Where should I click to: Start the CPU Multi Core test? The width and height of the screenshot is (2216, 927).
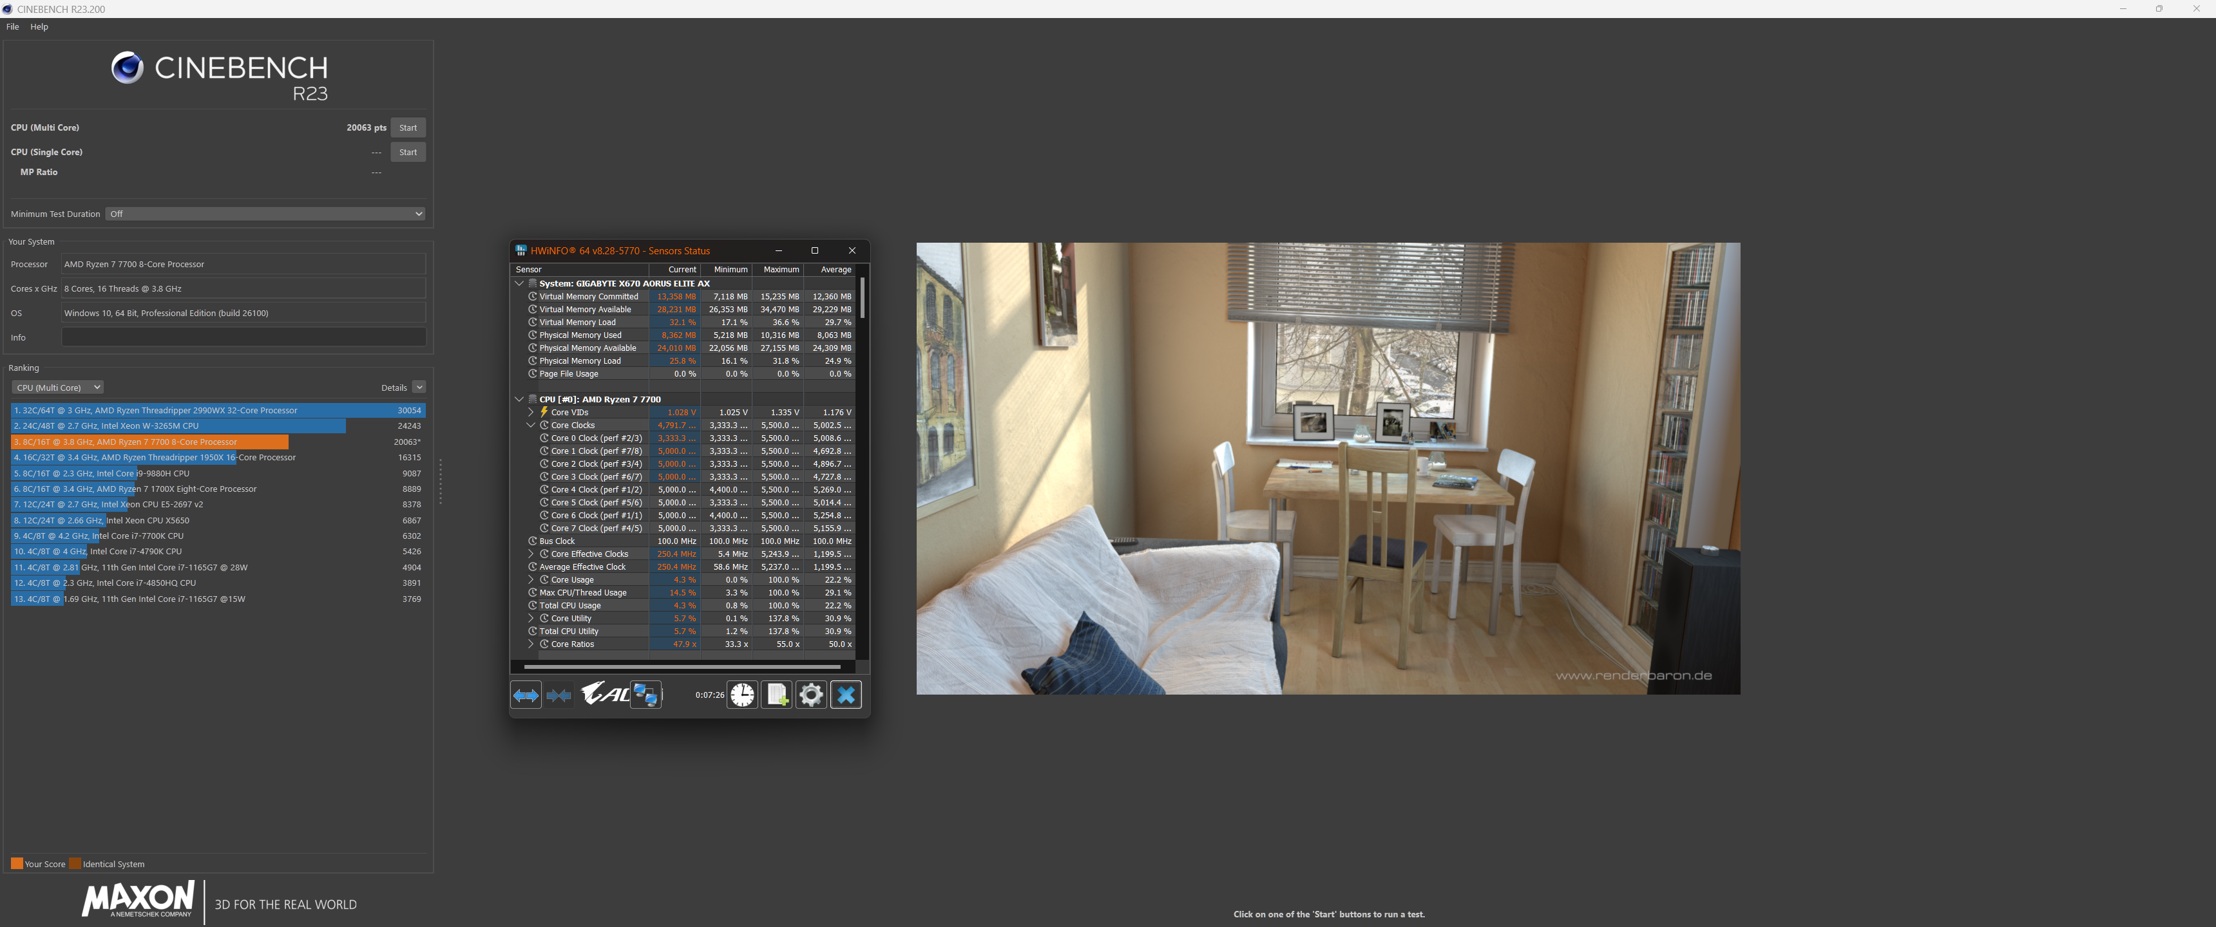click(408, 128)
